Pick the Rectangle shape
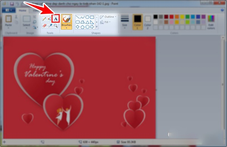 click(x=92, y=17)
